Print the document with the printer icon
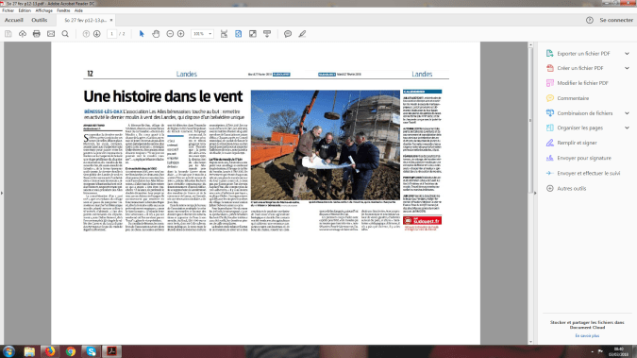The image size is (637, 358). pyautogui.click(x=37, y=34)
